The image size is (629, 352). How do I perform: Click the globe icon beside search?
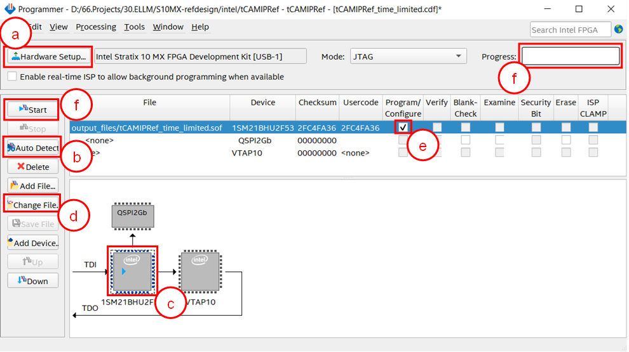(619, 29)
